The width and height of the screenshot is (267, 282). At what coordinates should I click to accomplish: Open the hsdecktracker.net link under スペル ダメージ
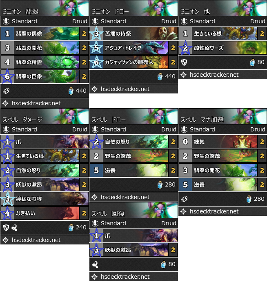coord(36,240)
